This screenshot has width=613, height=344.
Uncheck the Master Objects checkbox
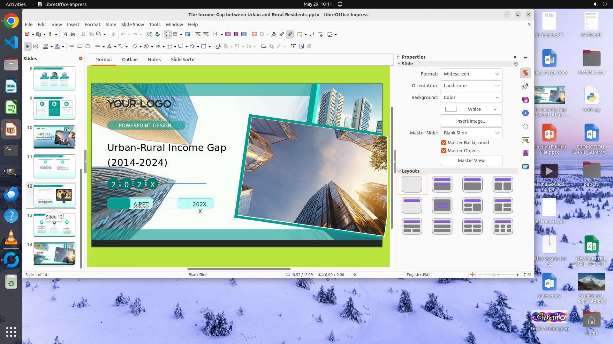click(x=444, y=151)
